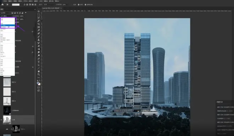
Task: Choose the diamond gradient type icon
Action: click(x=35, y=5)
